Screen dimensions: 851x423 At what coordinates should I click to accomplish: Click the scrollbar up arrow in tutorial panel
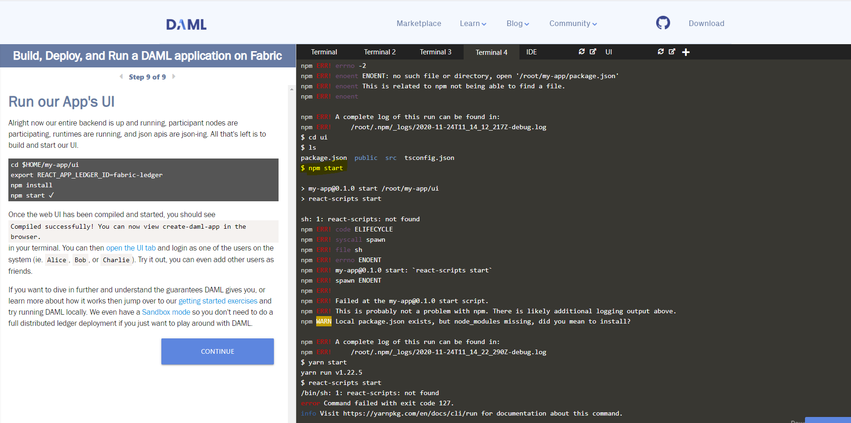[x=292, y=89]
